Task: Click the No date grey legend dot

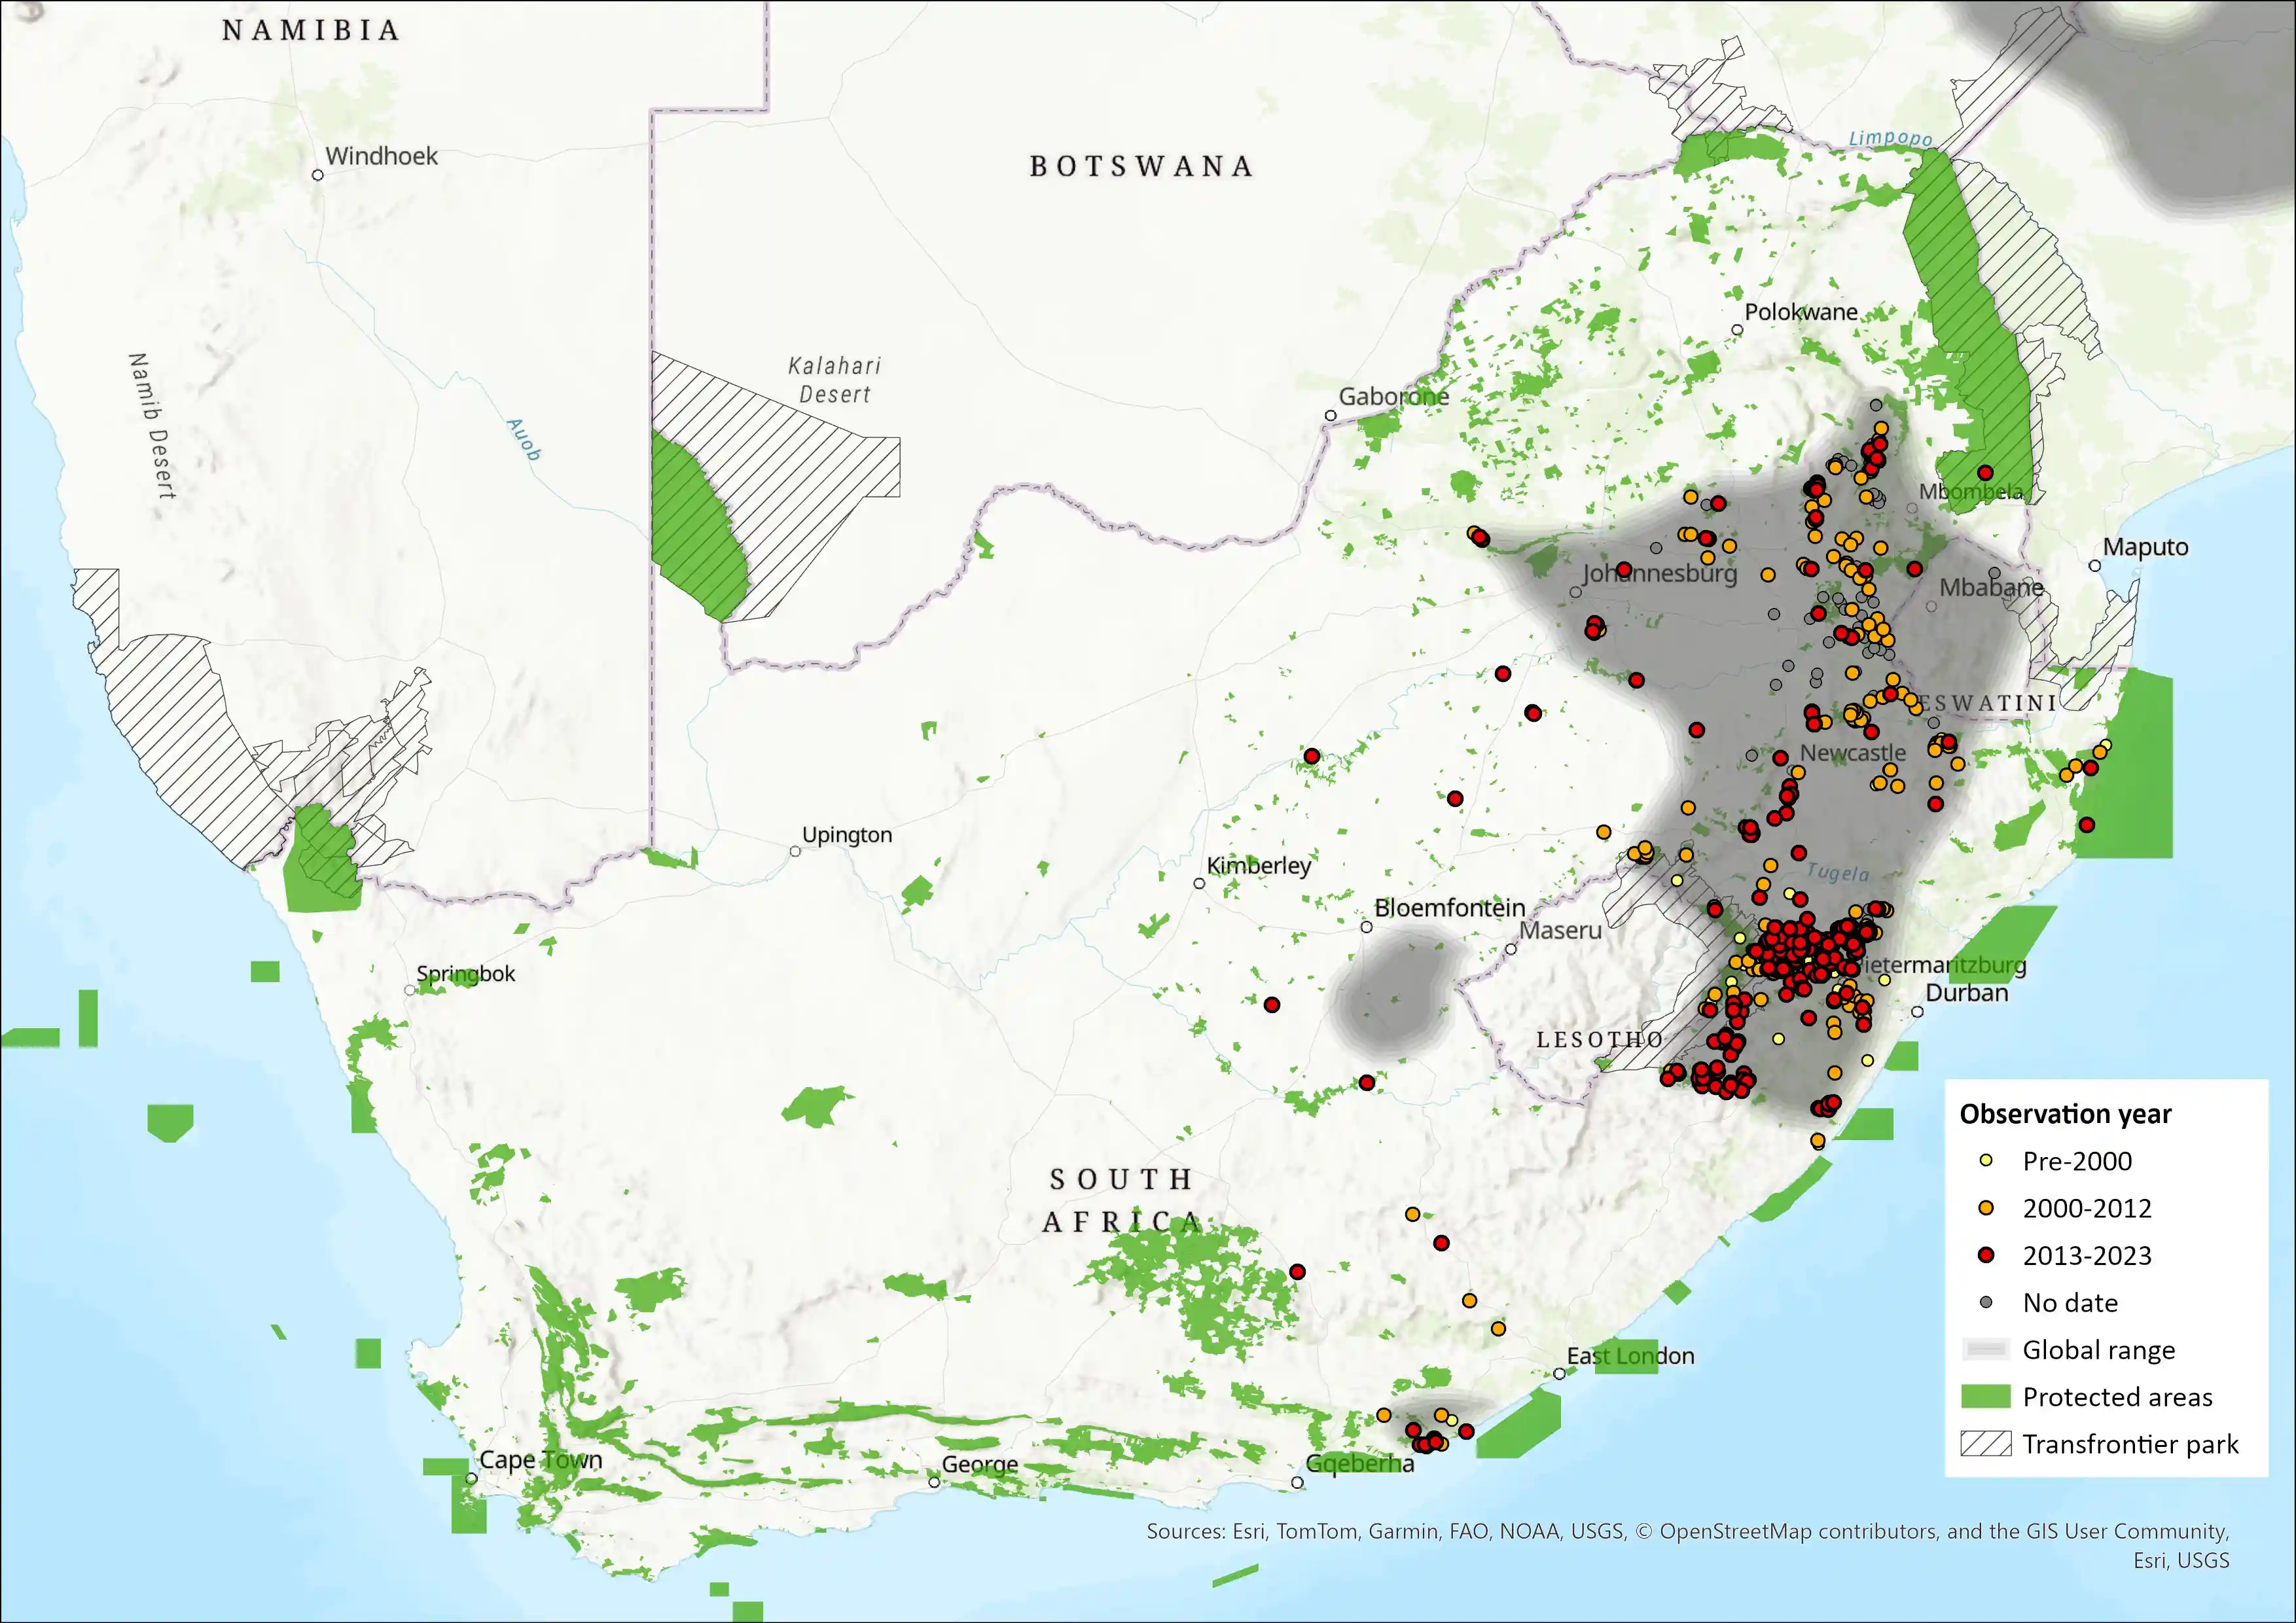Action: pos(1986,1302)
